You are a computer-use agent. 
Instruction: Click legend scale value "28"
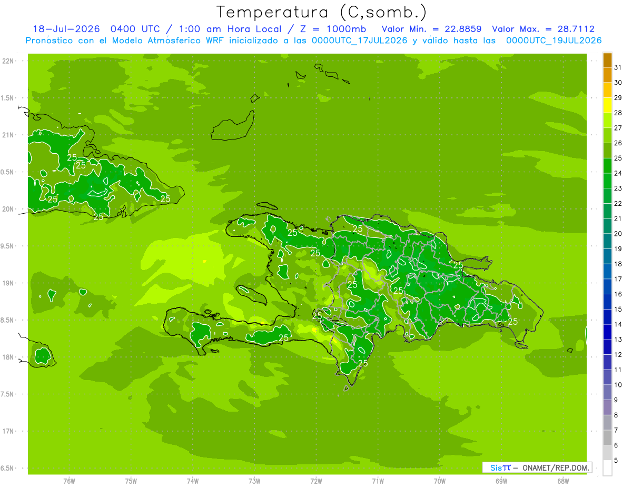(618, 113)
